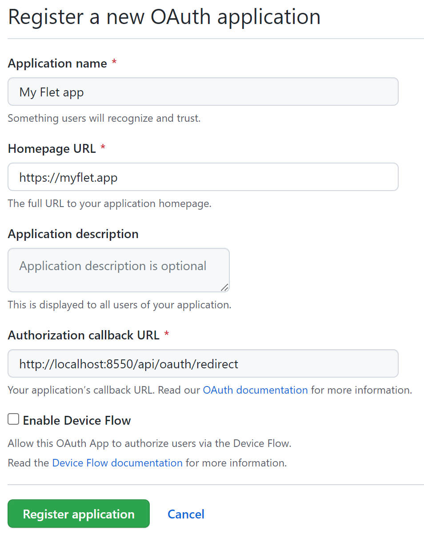
Task: Select the text "My Flet app"
Action: (x=51, y=92)
